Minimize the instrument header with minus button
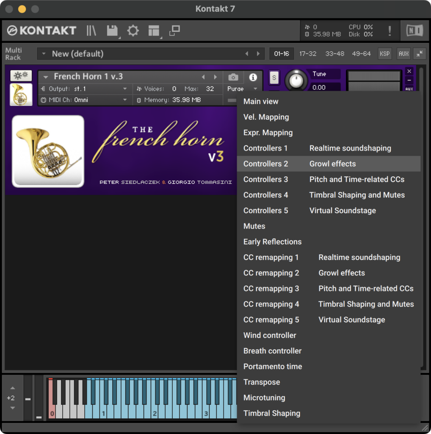Screen dimensions: 431x434 (409, 80)
